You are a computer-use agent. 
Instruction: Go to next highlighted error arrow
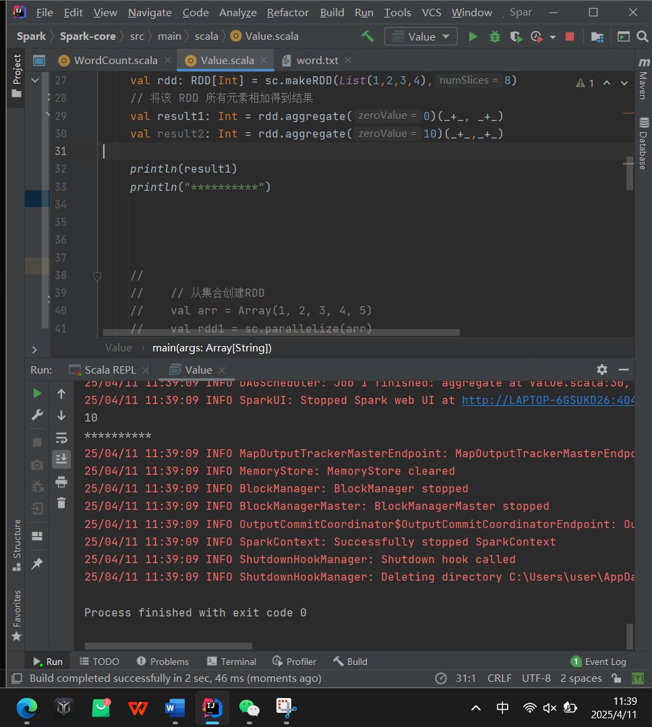624,83
